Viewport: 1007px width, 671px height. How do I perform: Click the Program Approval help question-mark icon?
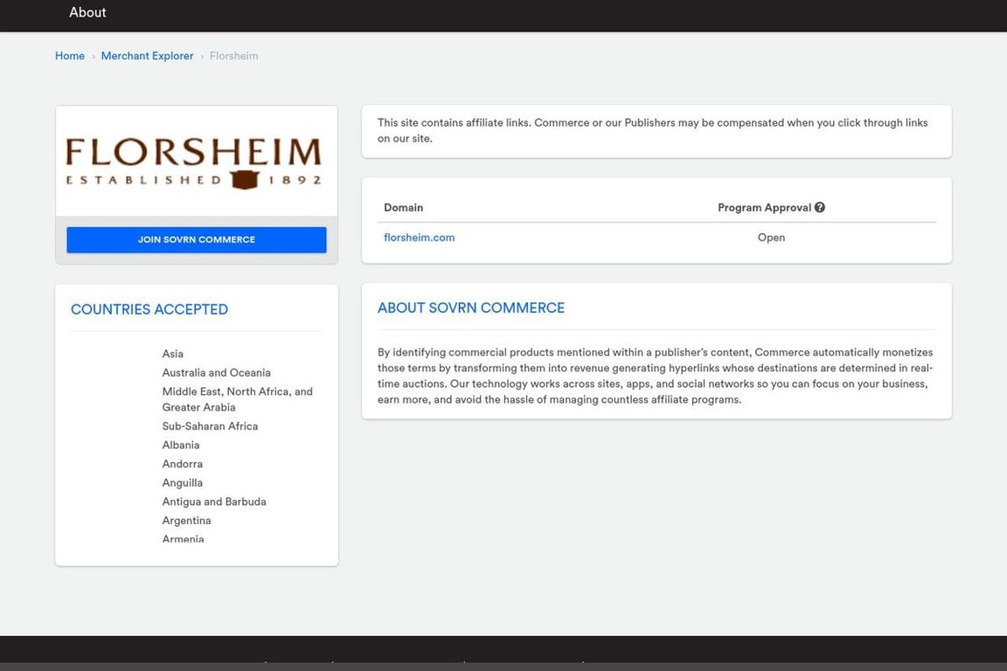click(x=819, y=208)
